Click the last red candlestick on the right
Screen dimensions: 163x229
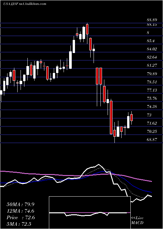(x=132, y=117)
